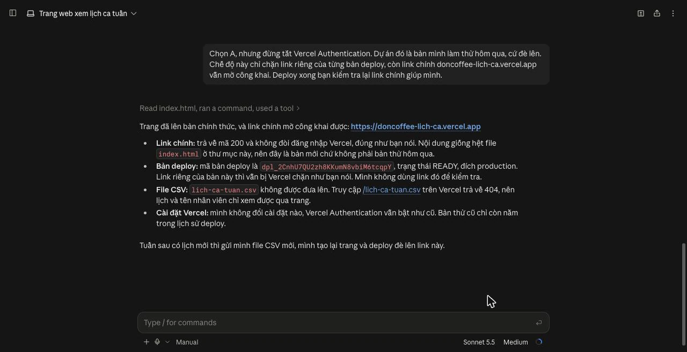
Task: Click the circular progress indicator beside Medium
Action: 539,342
